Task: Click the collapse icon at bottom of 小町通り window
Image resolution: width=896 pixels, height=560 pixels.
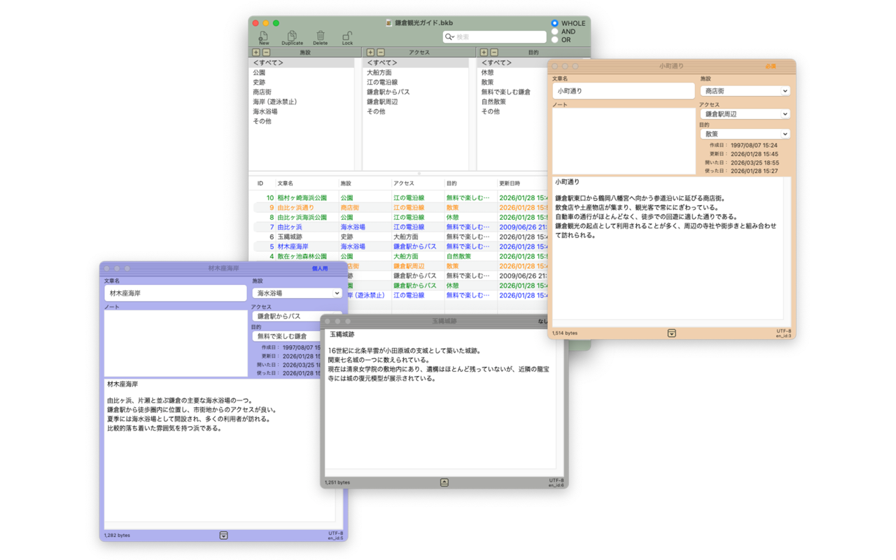Action: click(671, 333)
